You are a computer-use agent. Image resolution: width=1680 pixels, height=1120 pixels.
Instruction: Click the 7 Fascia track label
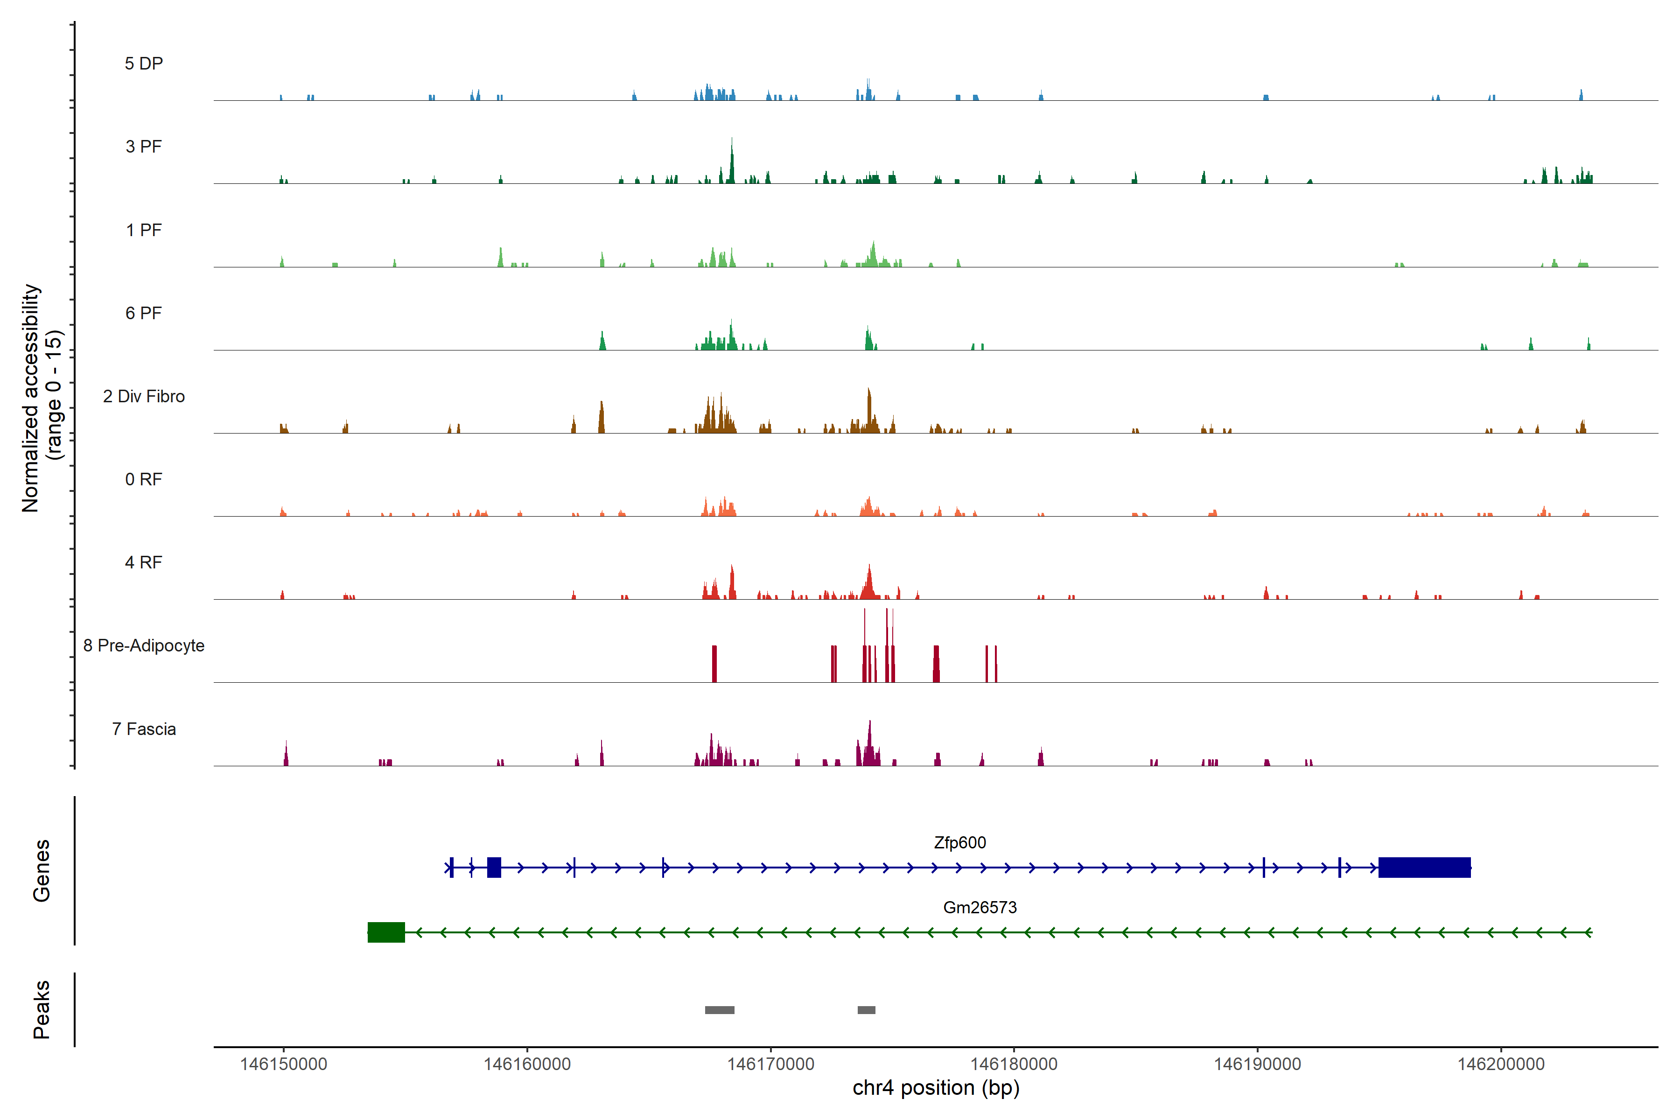[144, 728]
